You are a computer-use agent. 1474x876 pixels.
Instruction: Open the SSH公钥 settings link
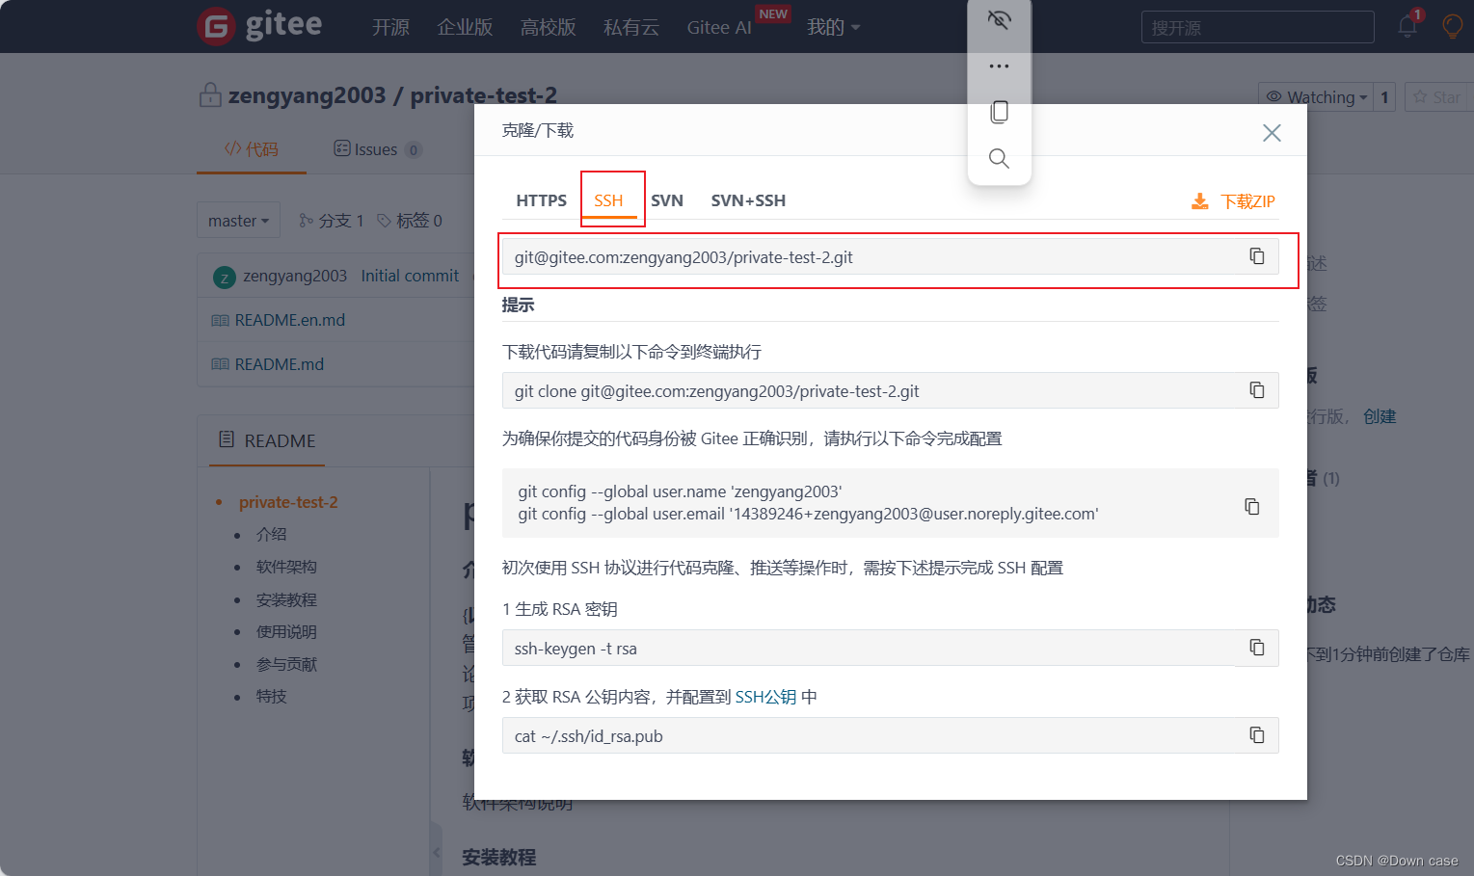[764, 696]
